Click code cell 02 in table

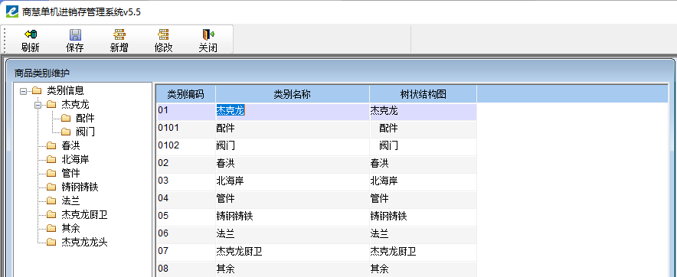click(185, 165)
